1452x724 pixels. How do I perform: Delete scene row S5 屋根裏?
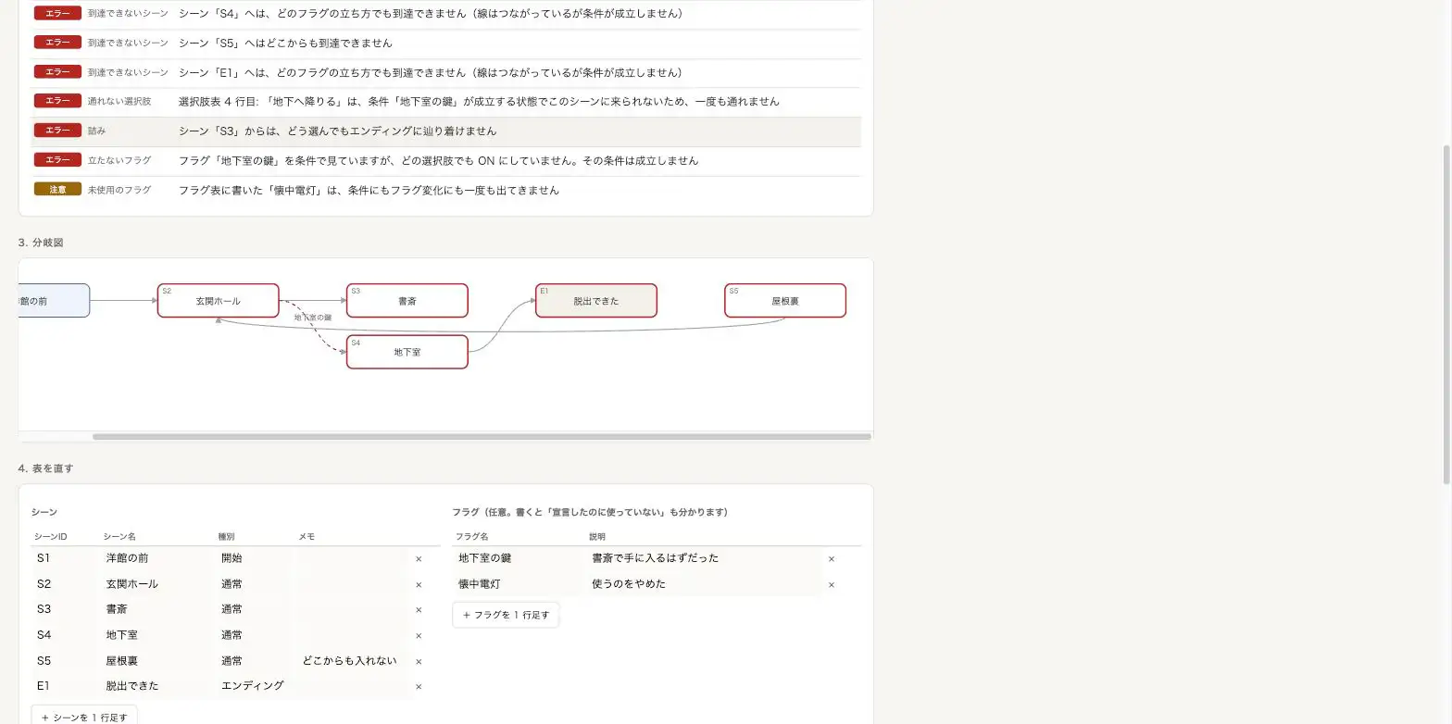tap(419, 662)
